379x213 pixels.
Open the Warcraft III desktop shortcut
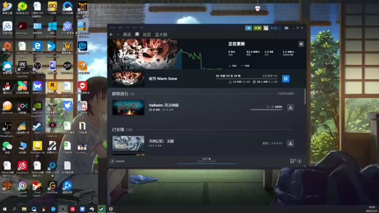tap(67, 48)
